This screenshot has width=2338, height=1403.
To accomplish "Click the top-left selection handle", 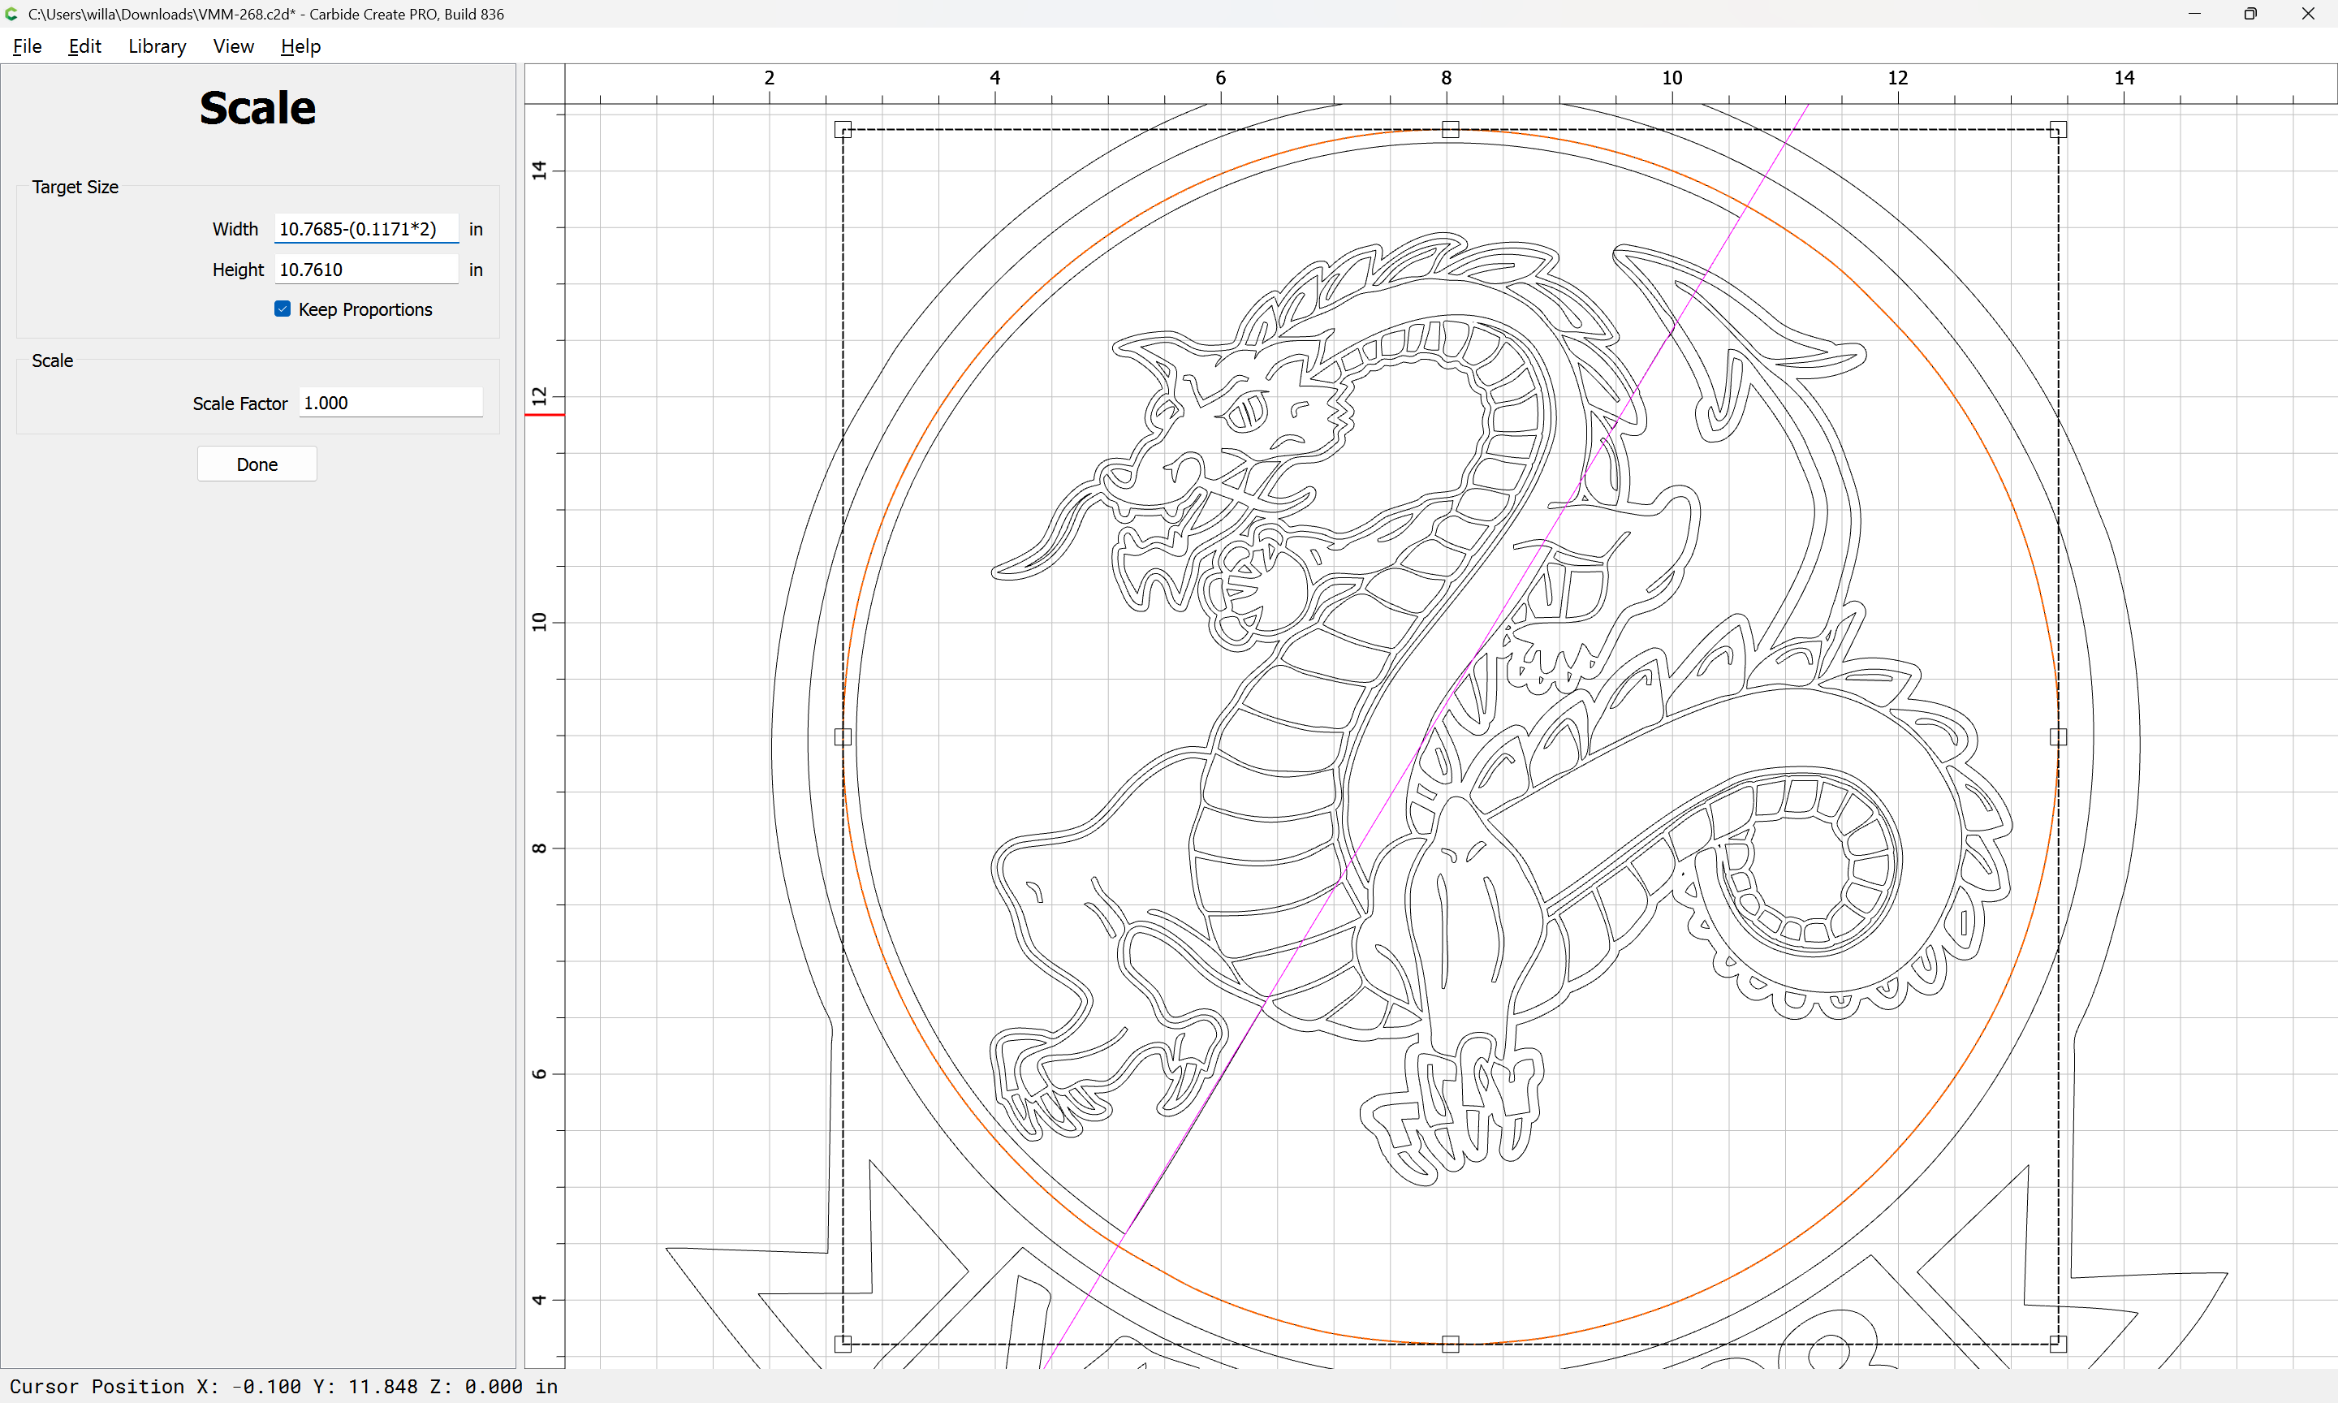I will click(x=843, y=130).
